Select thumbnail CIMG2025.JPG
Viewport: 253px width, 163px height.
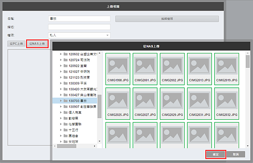[118, 103]
